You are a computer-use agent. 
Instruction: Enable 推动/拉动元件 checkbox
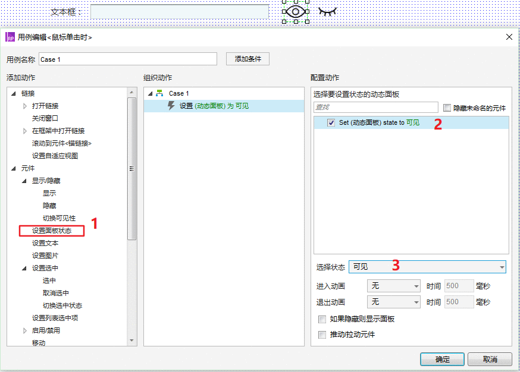(322, 335)
